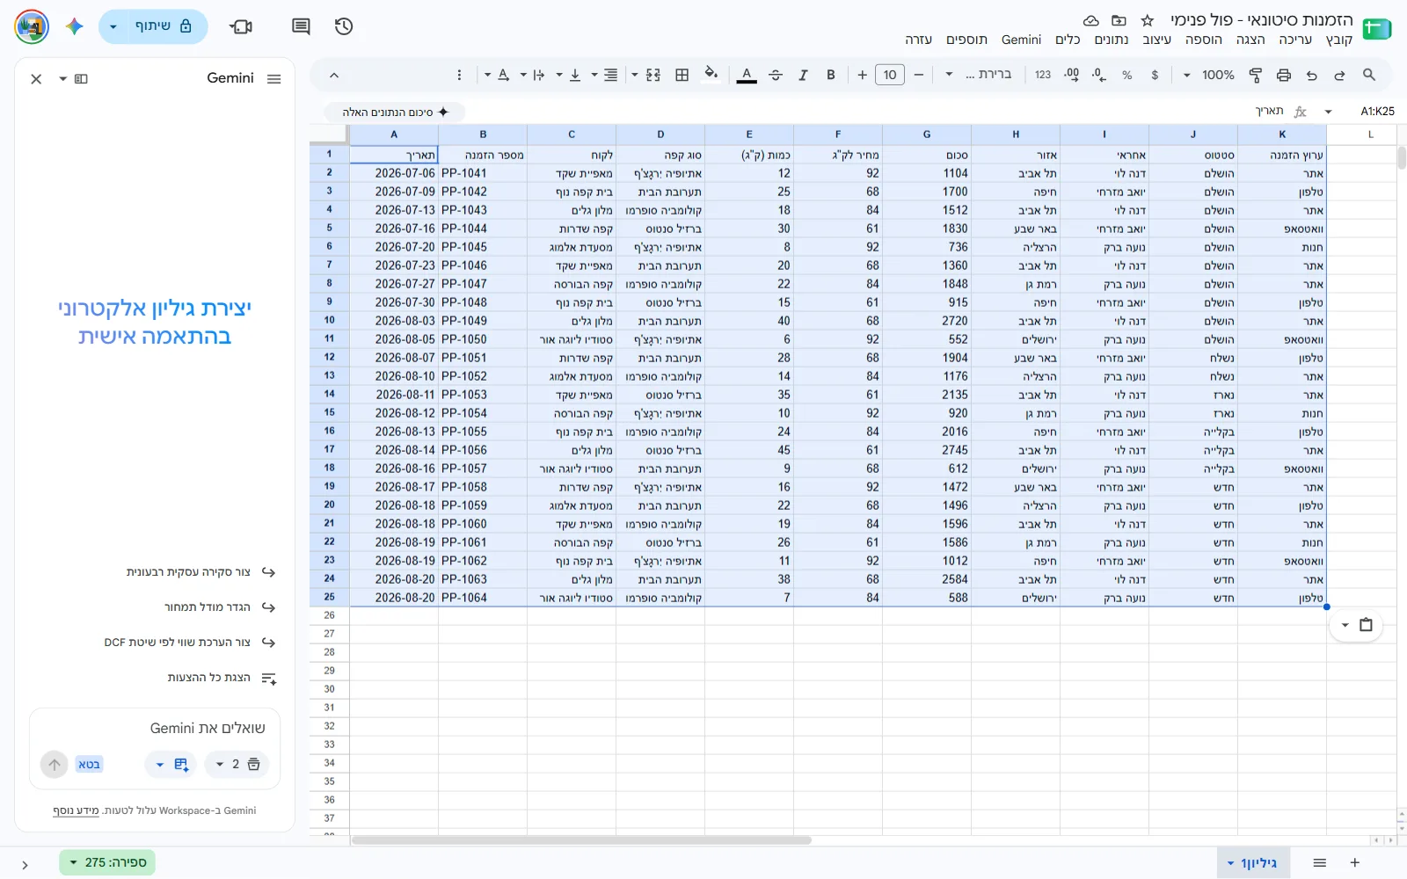
Task: Open the cell borders tool
Action: pos(682,75)
